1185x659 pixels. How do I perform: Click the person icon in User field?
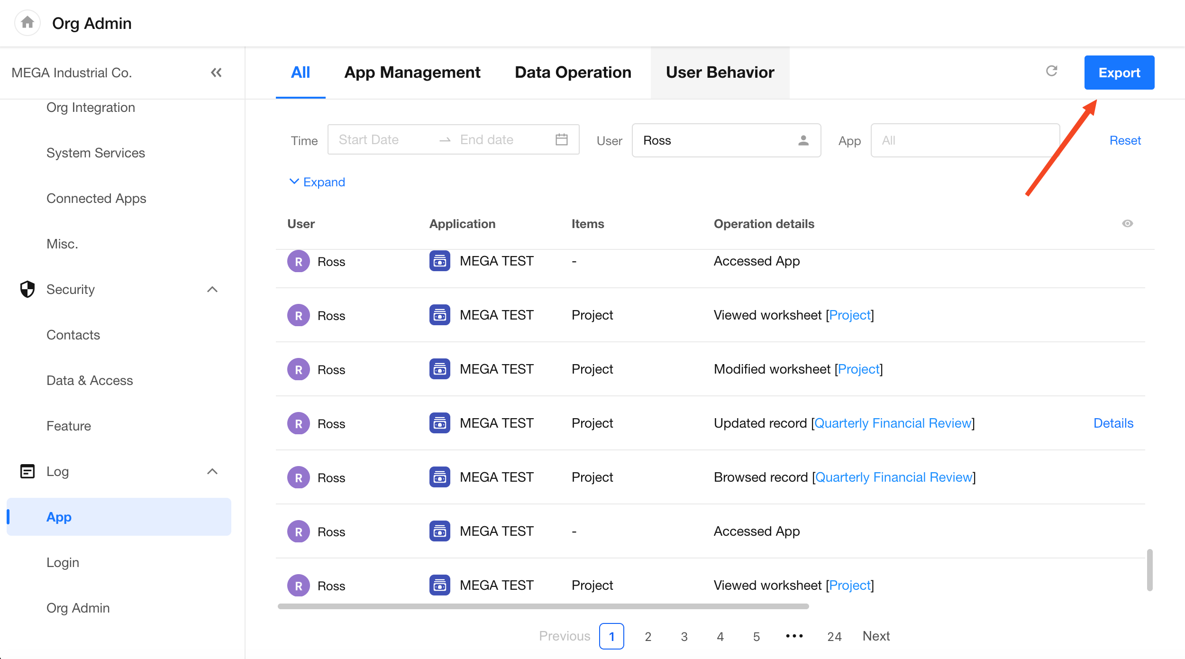(803, 140)
